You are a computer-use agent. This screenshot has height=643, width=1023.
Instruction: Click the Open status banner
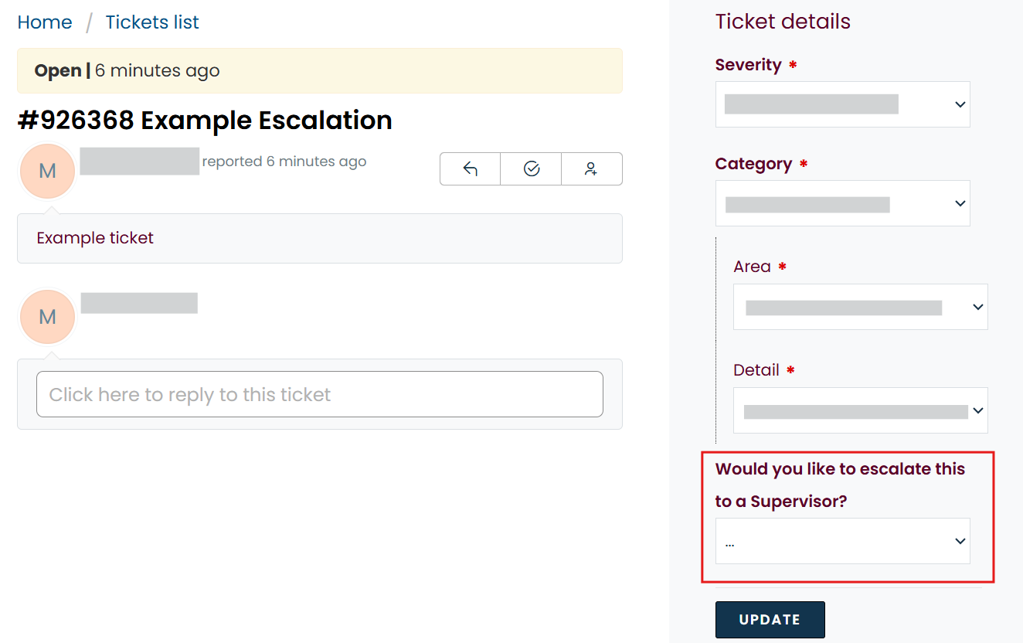[319, 71]
